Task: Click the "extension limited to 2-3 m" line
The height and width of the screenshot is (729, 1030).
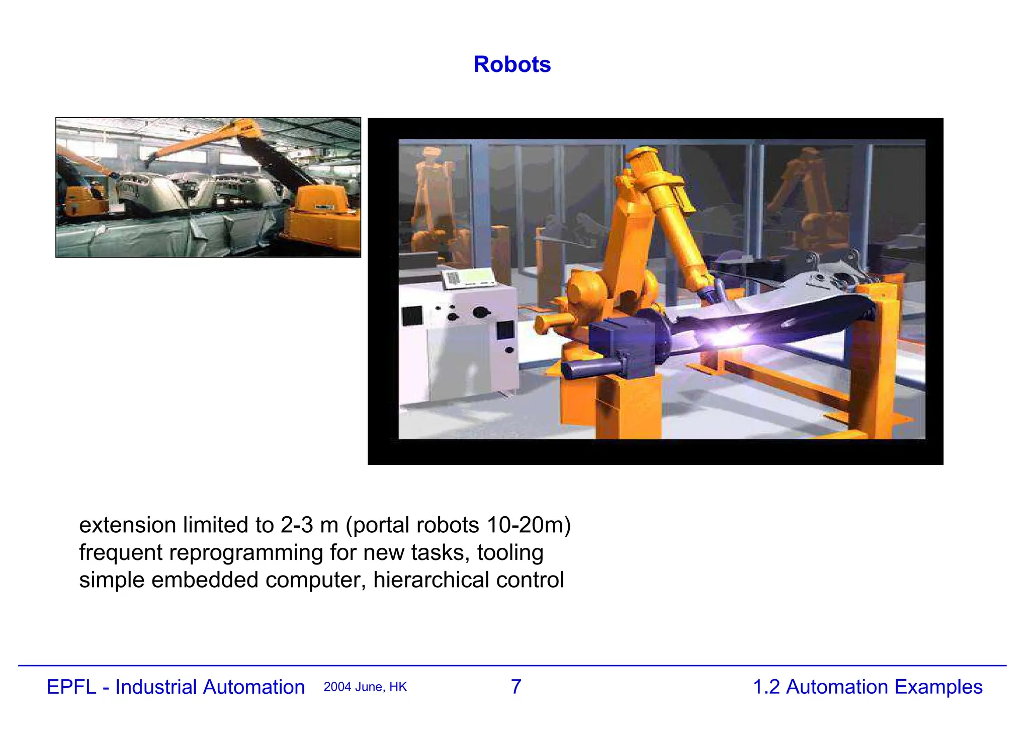Action: coord(325,525)
